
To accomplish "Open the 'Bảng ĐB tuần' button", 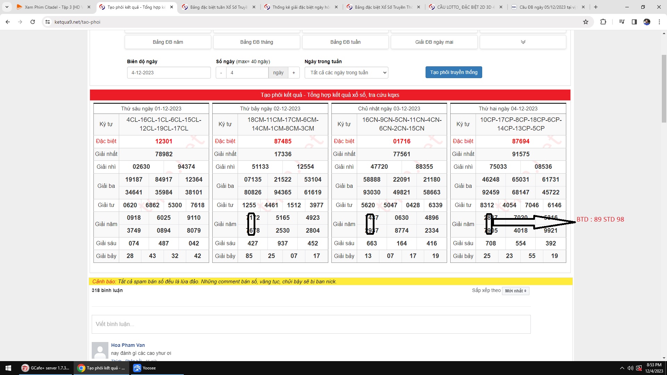I will point(345,42).
